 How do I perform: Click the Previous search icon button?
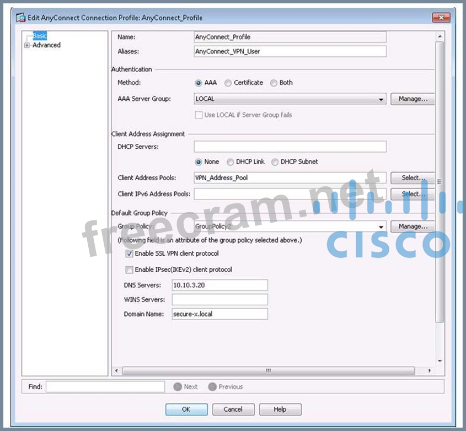pos(212,387)
